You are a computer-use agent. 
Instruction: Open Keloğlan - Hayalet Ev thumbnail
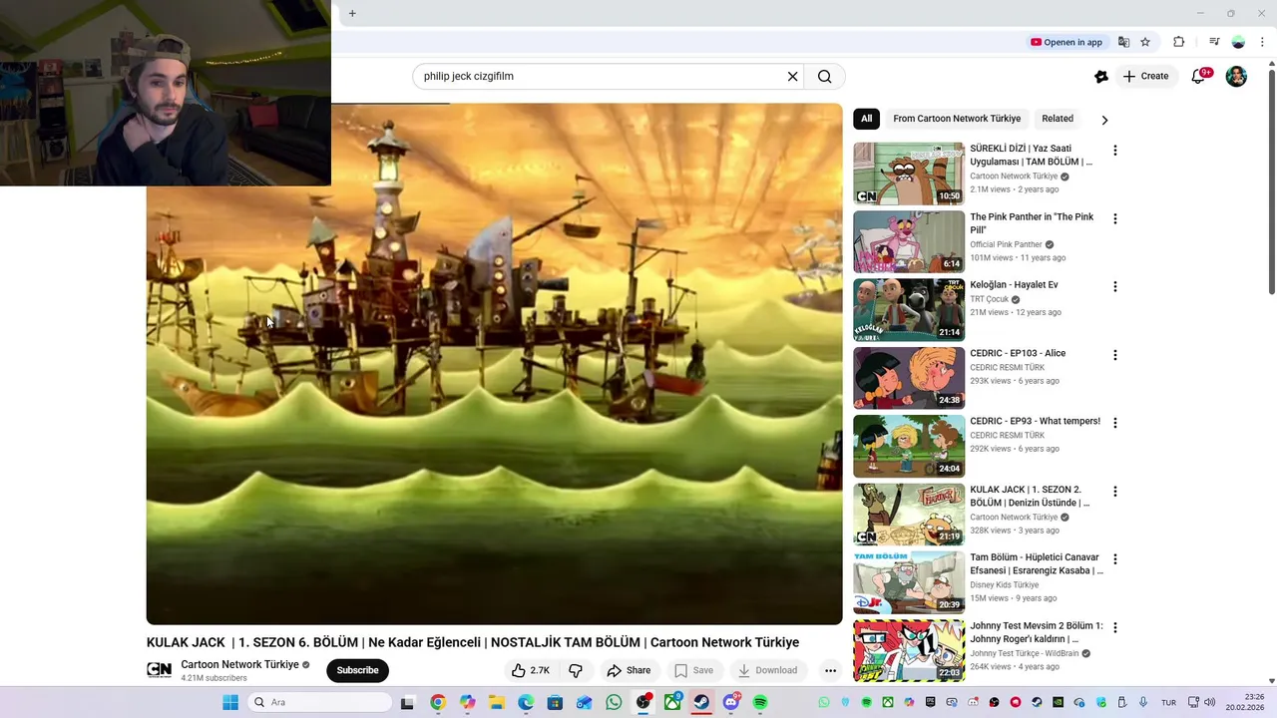tap(909, 309)
